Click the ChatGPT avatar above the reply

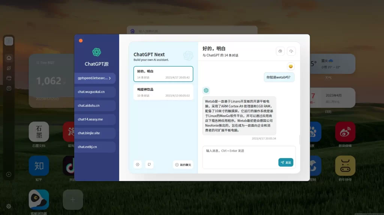click(x=206, y=90)
